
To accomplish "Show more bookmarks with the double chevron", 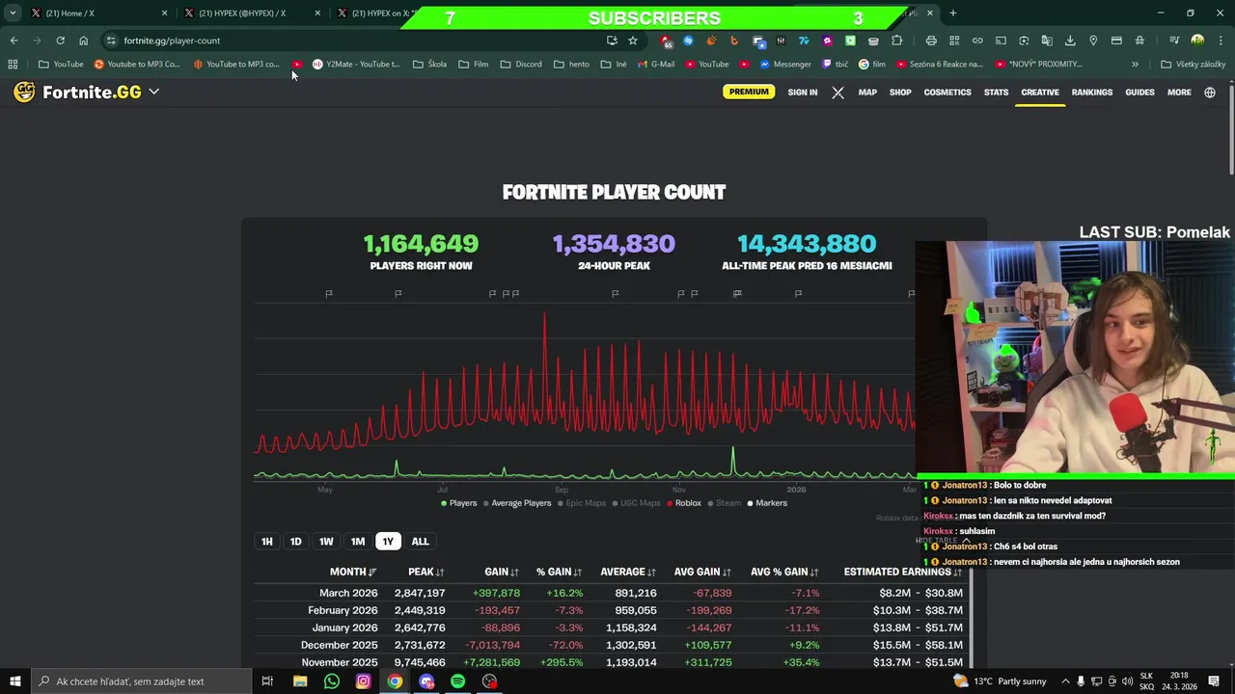I will click(x=1135, y=65).
